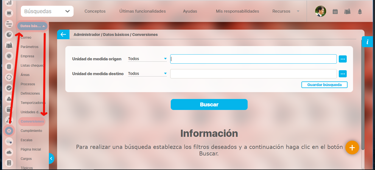Expand the origen 'Todos' filter dropdown
This screenshot has width=375, height=170.
coord(147,59)
